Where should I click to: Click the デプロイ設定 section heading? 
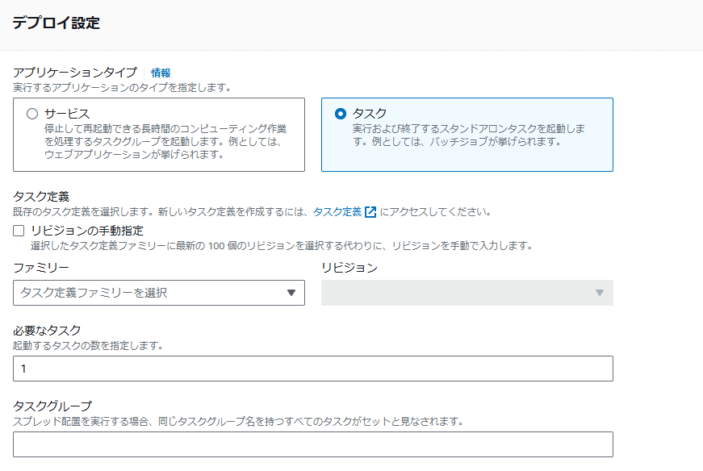(56, 23)
